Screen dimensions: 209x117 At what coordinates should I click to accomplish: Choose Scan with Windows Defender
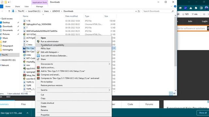(x=54, y=56)
